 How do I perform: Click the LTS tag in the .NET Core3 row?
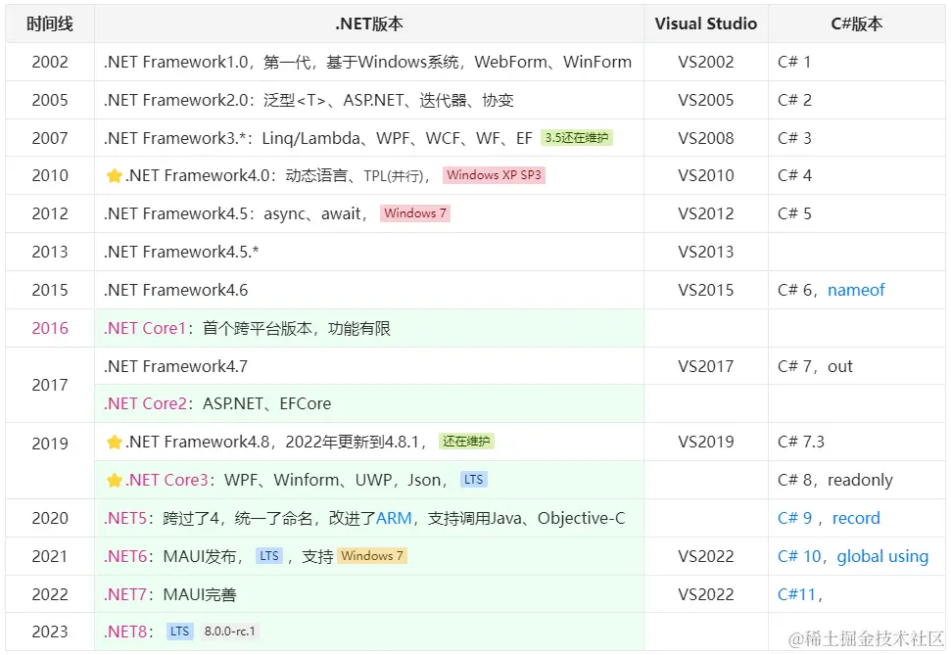coord(473,480)
